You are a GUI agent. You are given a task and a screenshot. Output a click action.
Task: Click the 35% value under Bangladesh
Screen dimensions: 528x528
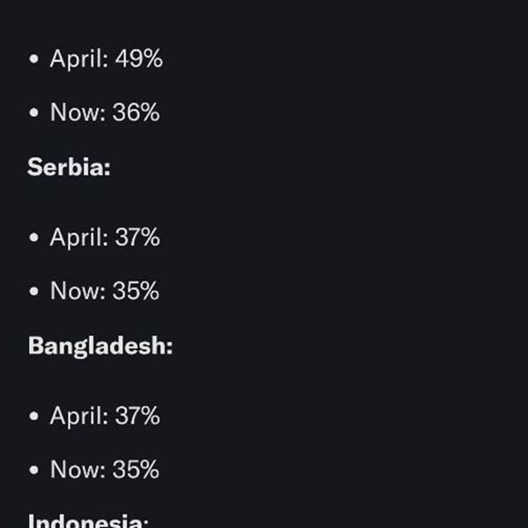[136, 469]
